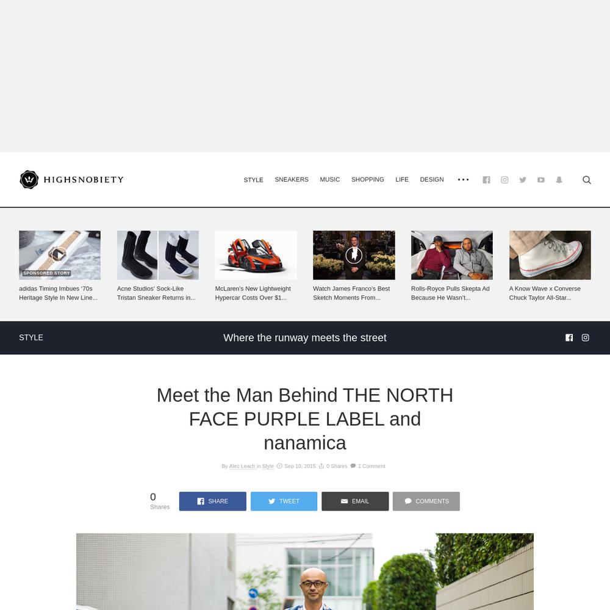
Task: Click the blue Facebook SHARE button
Action: tap(212, 501)
